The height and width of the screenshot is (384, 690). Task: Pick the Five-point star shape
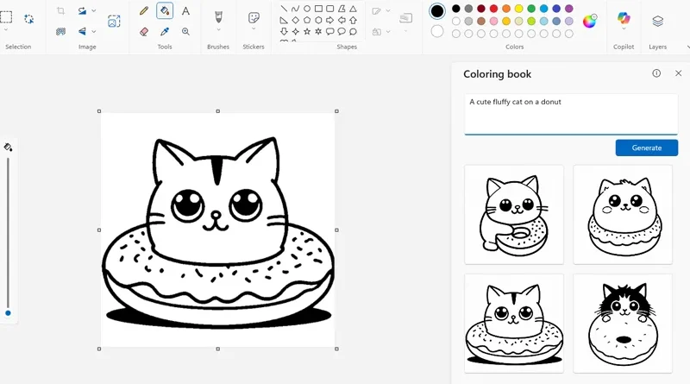click(307, 31)
